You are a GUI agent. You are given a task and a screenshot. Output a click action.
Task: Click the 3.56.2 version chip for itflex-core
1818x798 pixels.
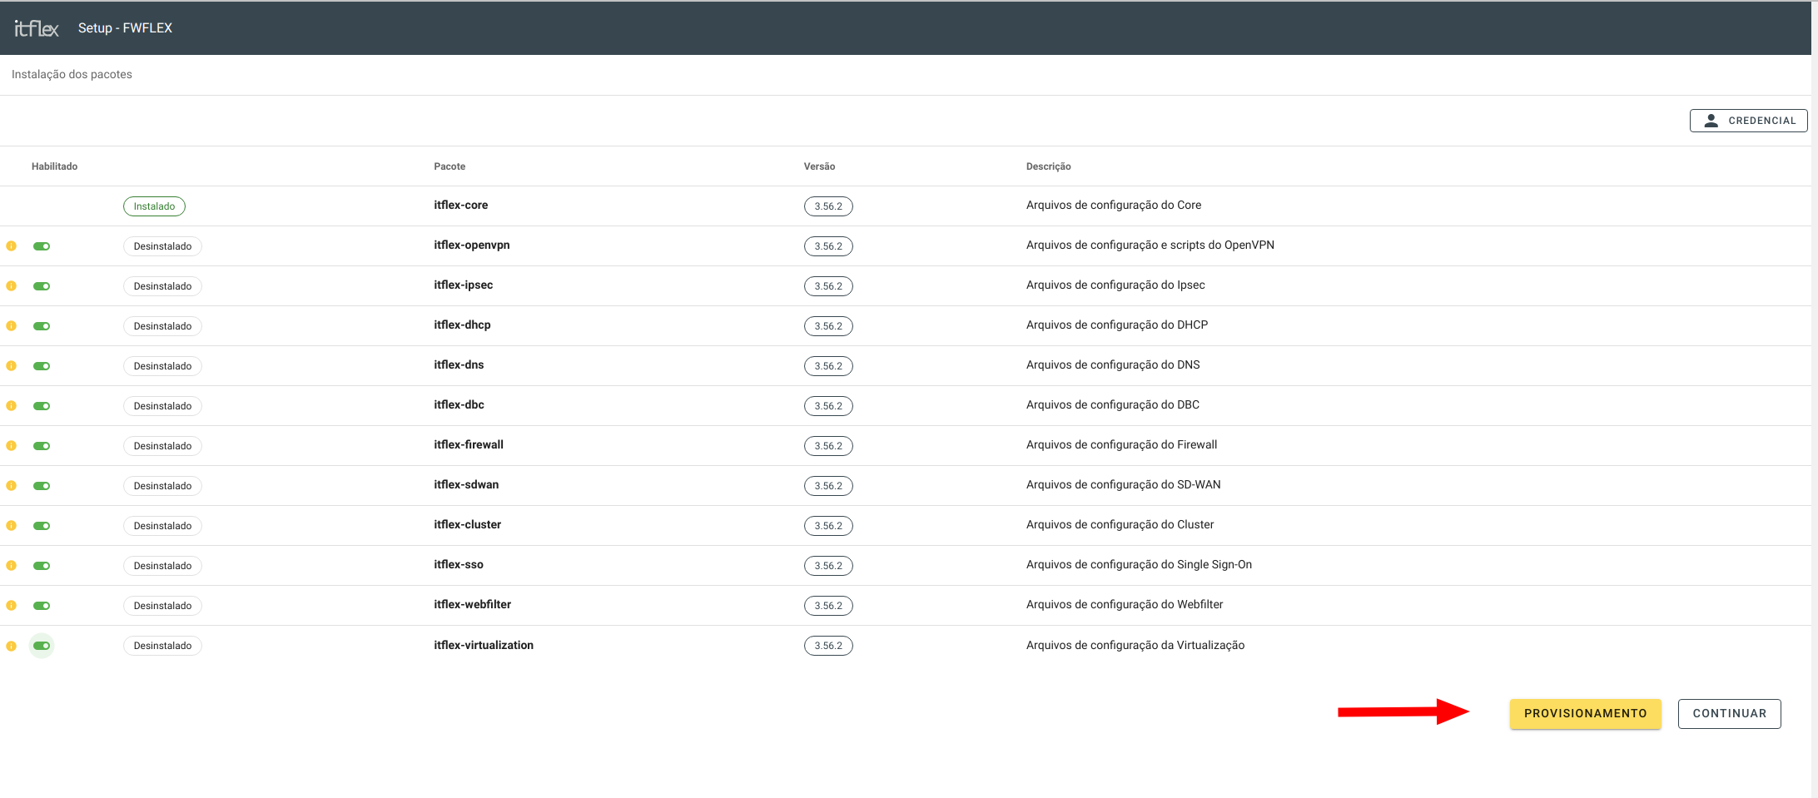(x=828, y=206)
